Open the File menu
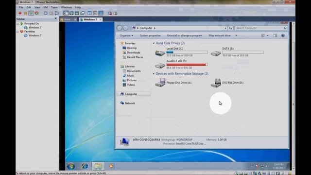The height and width of the screenshot is (175, 311). click(21, 7)
